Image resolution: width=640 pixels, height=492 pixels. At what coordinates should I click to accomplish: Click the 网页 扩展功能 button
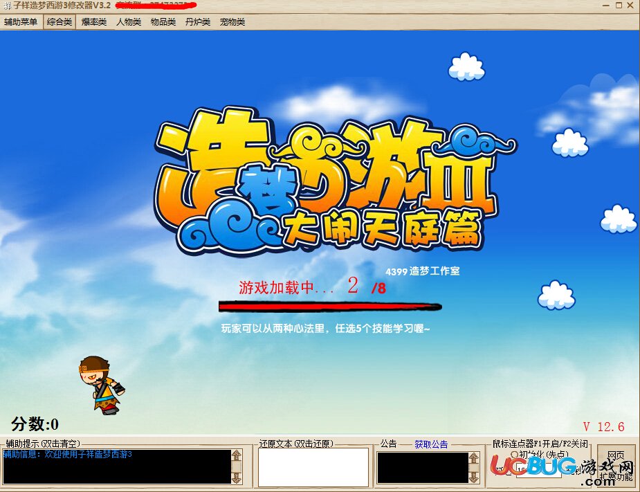(x=616, y=464)
